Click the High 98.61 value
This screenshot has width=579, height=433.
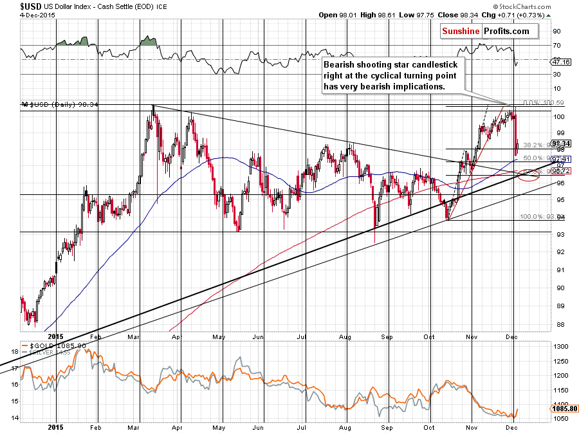click(378, 15)
